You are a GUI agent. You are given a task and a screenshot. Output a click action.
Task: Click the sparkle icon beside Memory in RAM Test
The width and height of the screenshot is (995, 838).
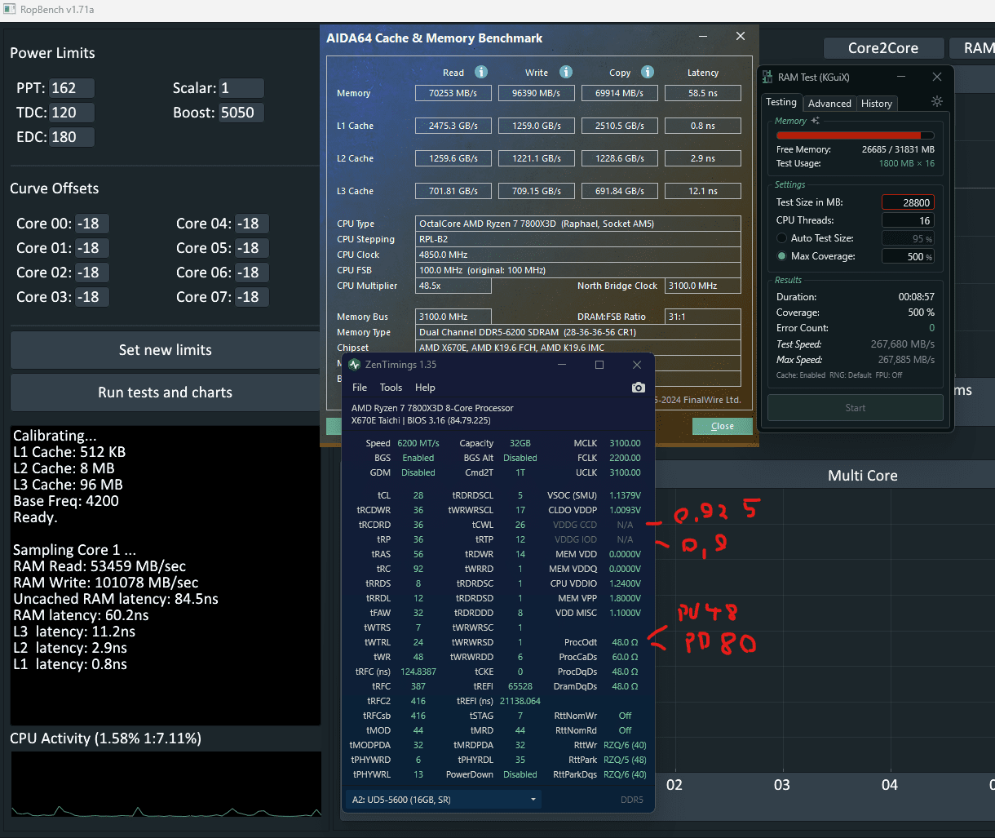coord(815,121)
